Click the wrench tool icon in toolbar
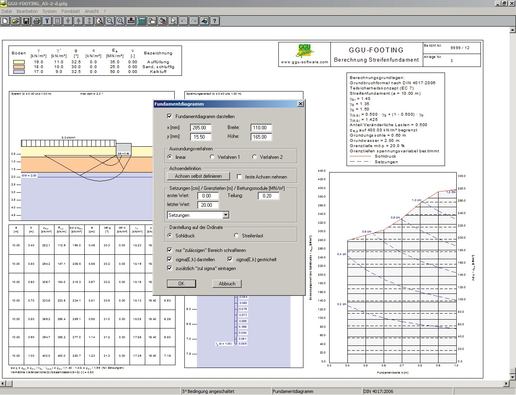516x395 pixels. [47, 21]
